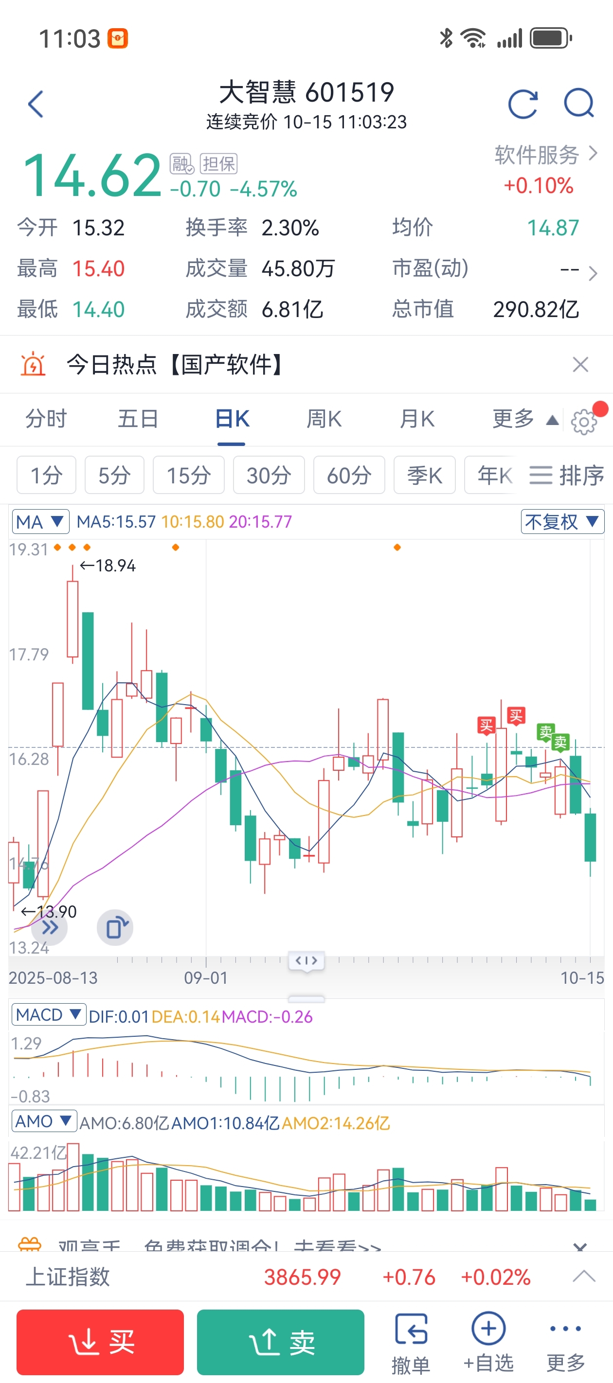Switch to the 周K tab
The width and height of the screenshot is (613, 1383).
click(324, 419)
